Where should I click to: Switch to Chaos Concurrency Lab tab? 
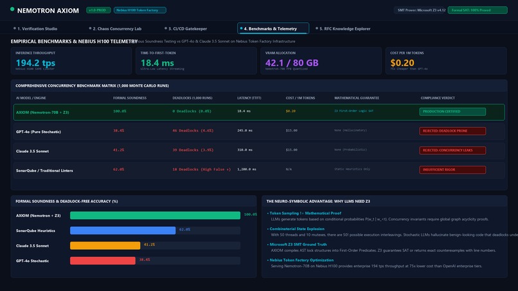click(x=115, y=29)
